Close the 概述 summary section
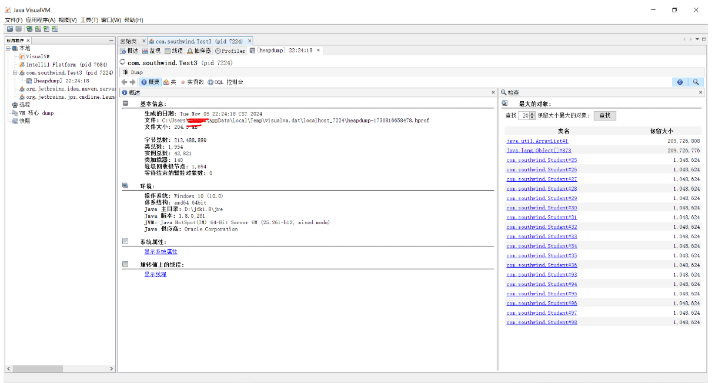Screen dimensions: 715x383 tap(493, 92)
